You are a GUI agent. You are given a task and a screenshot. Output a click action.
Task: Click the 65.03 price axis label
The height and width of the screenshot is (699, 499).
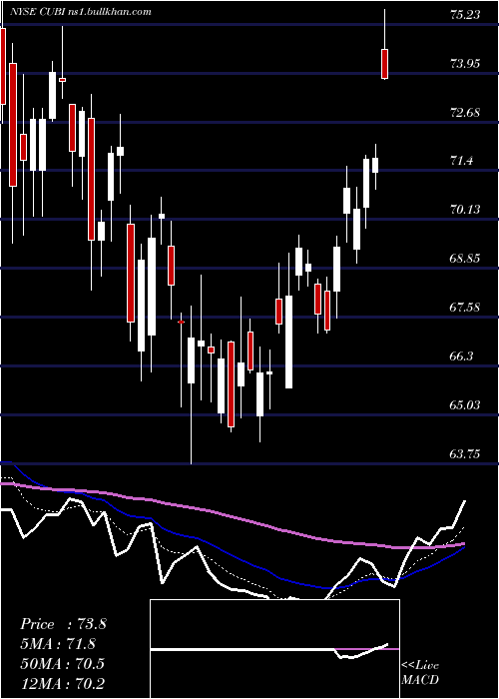point(465,404)
